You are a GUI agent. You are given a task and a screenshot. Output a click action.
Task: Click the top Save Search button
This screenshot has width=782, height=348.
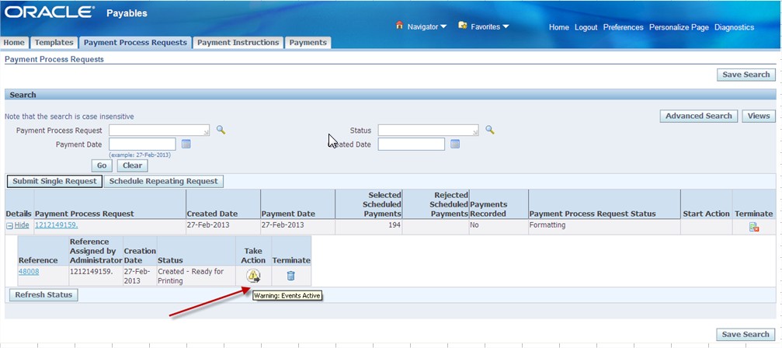click(x=746, y=75)
